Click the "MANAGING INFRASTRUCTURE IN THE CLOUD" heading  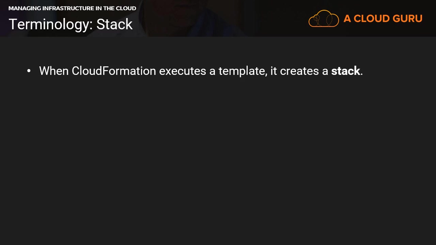coord(72,8)
